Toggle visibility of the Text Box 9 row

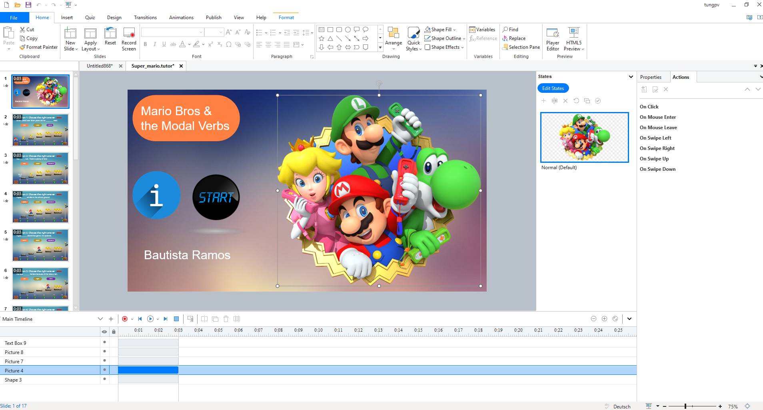[x=104, y=342]
